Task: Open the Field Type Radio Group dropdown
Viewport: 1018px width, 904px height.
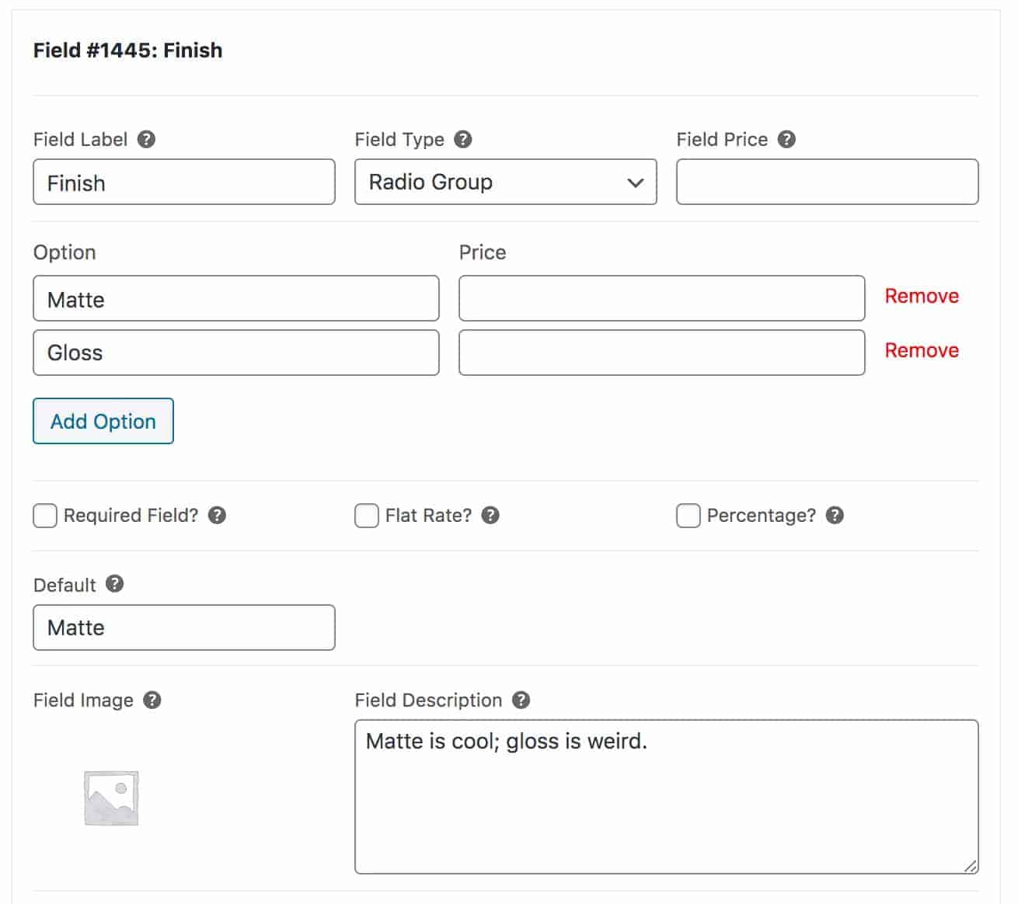Action: [x=506, y=182]
